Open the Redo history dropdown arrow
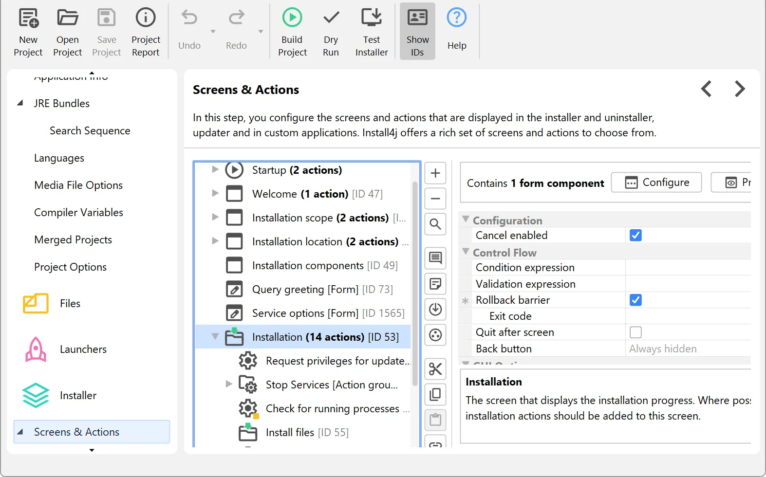Viewport: 766px width, 477px height. tap(261, 32)
